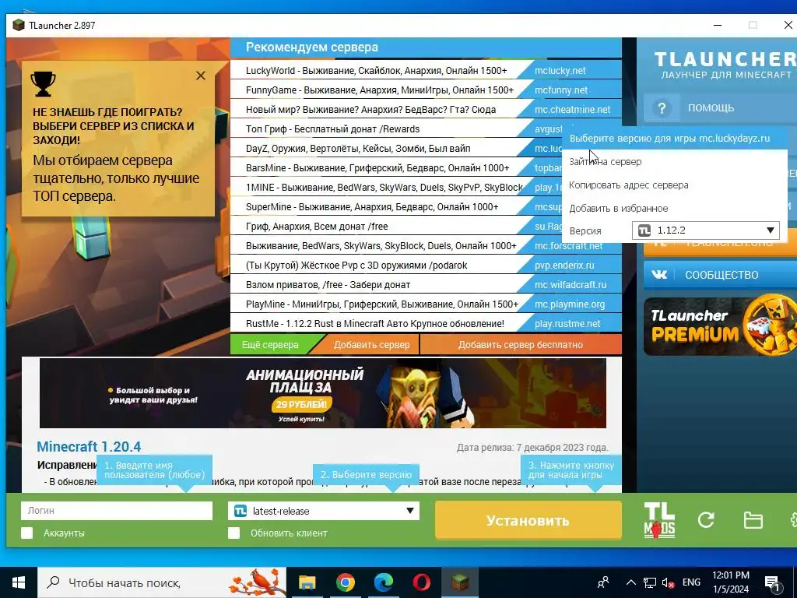
Task: Click the Windows search box
Action: click(x=162, y=582)
